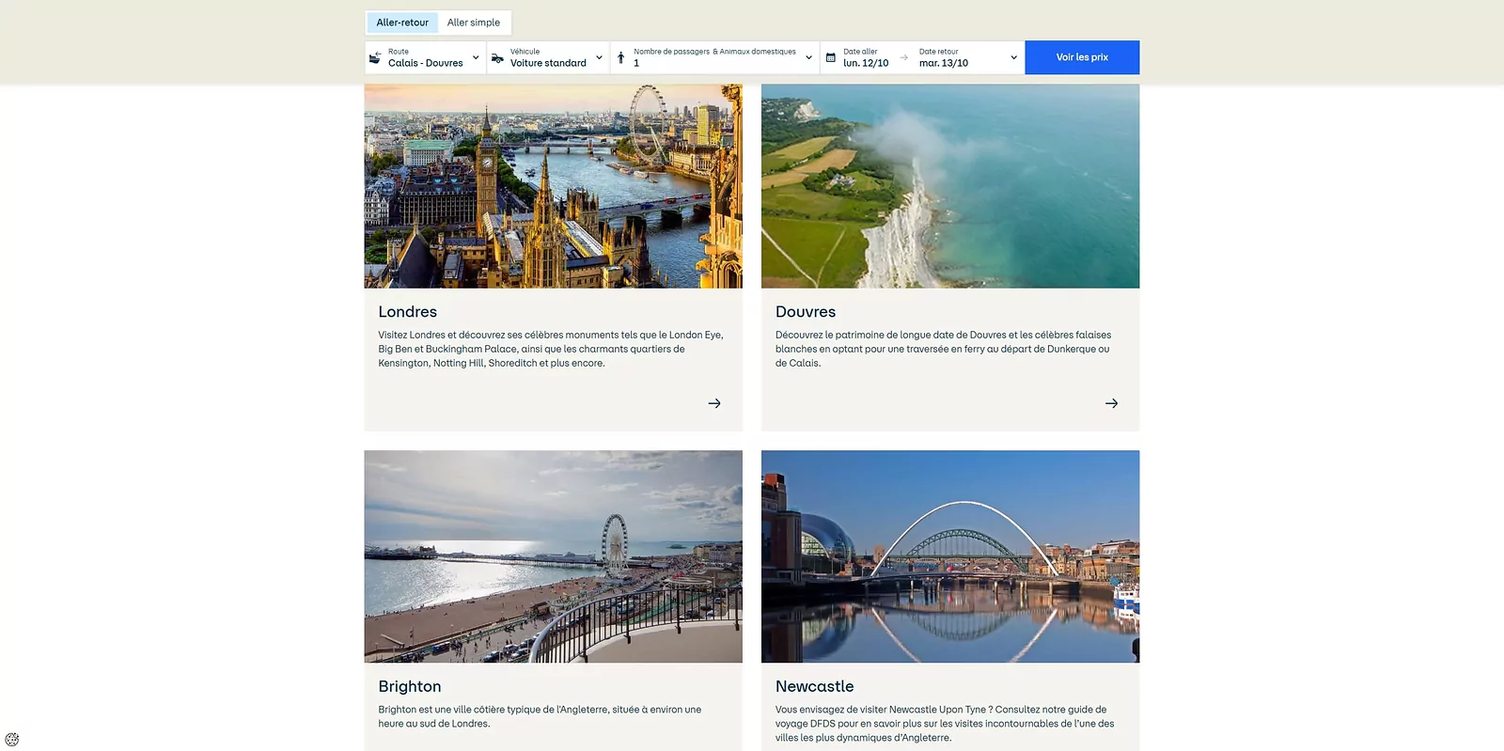Click the Newcastle bridge photo
Screen dimensions: 1504x751
950,556
